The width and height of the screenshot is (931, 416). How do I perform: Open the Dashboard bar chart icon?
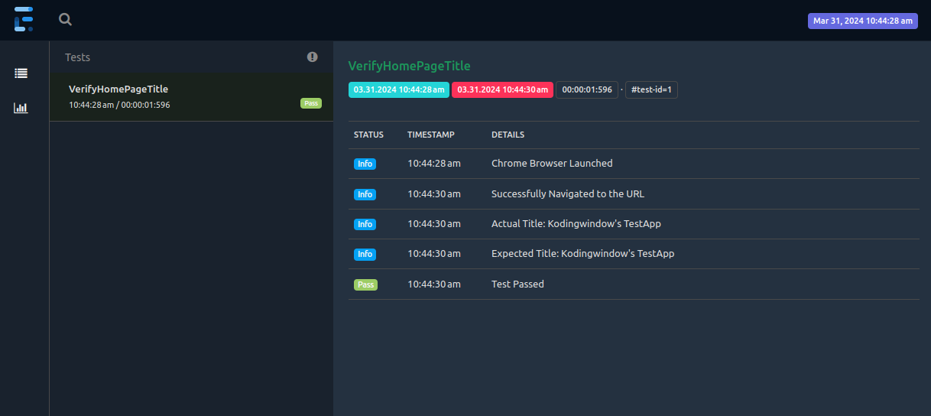21,108
